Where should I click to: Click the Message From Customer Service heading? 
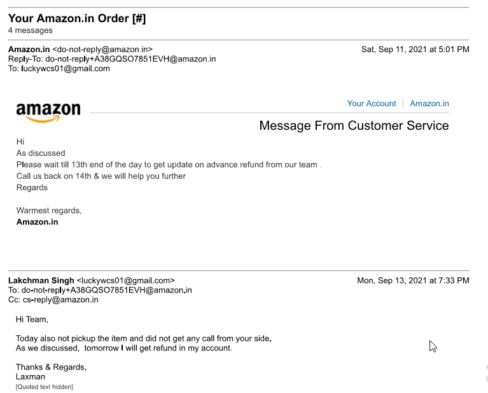354,125
